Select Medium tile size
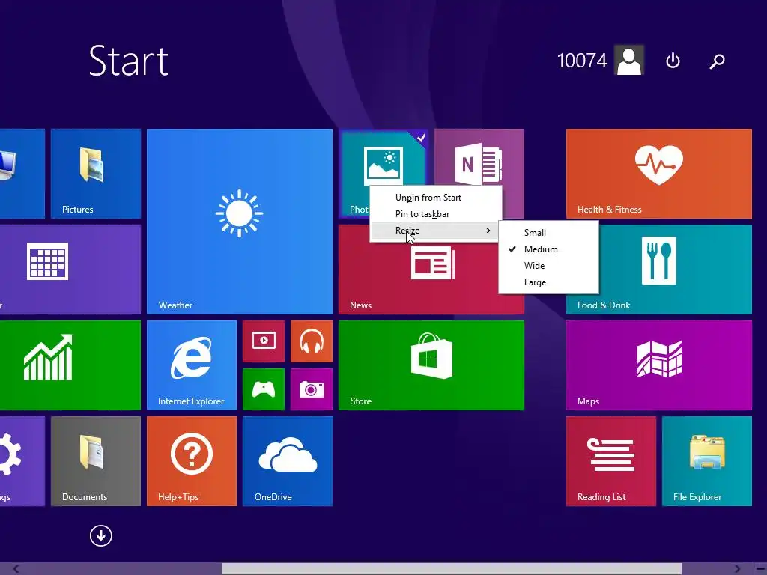The height and width of the screenshot is (575, 767). [x=548, y=249]
